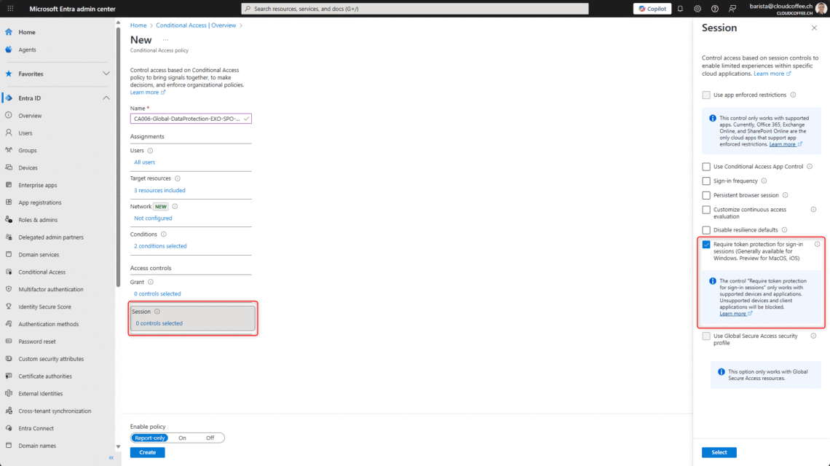The image size is (830, 466).
Task: Uncheck Require token protection for sign-in sessions
Action: pos(706,245)
